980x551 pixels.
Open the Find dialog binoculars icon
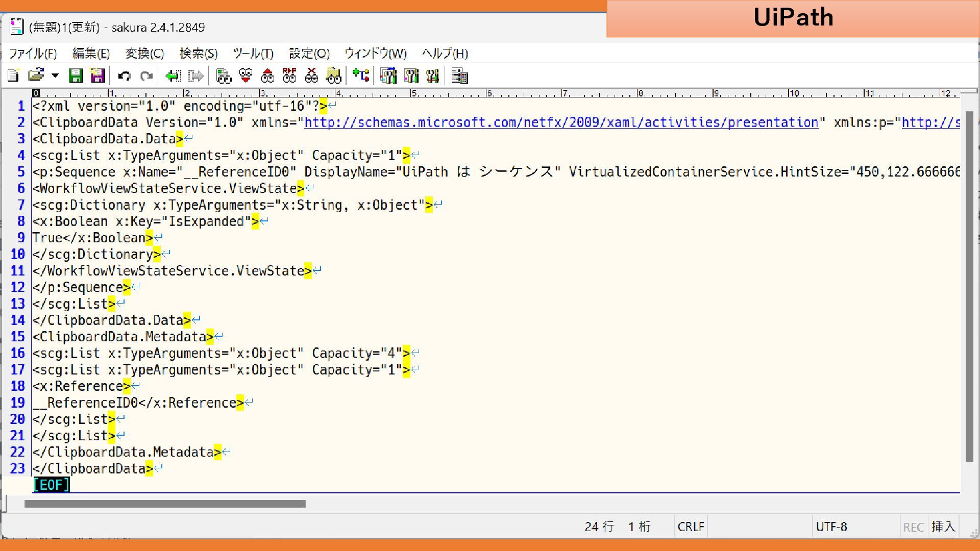point(224,76)
